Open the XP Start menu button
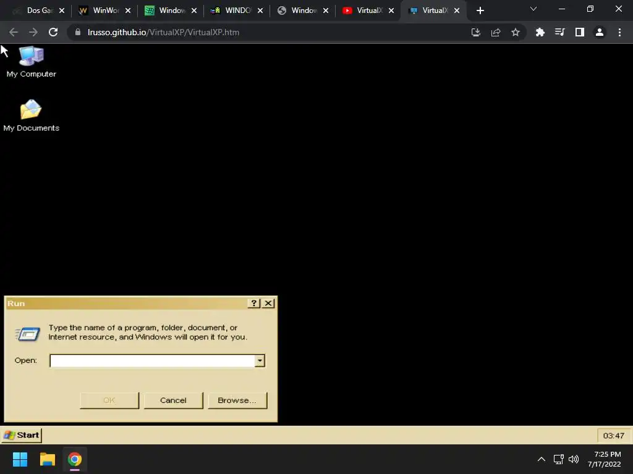Image resolution: width=633 pixels, height=474 pixels. click(x=22, y=435)
